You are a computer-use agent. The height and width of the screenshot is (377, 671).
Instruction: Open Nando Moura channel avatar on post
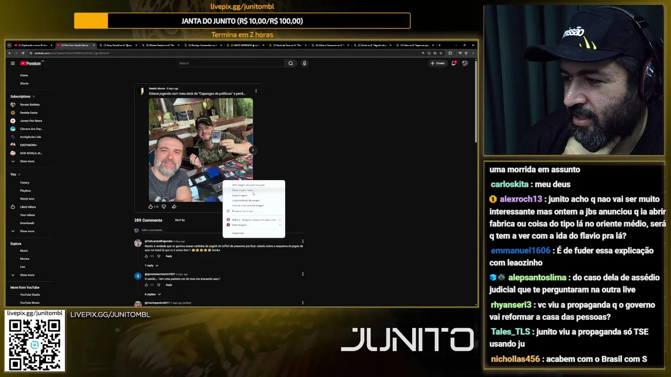point(142,91)
